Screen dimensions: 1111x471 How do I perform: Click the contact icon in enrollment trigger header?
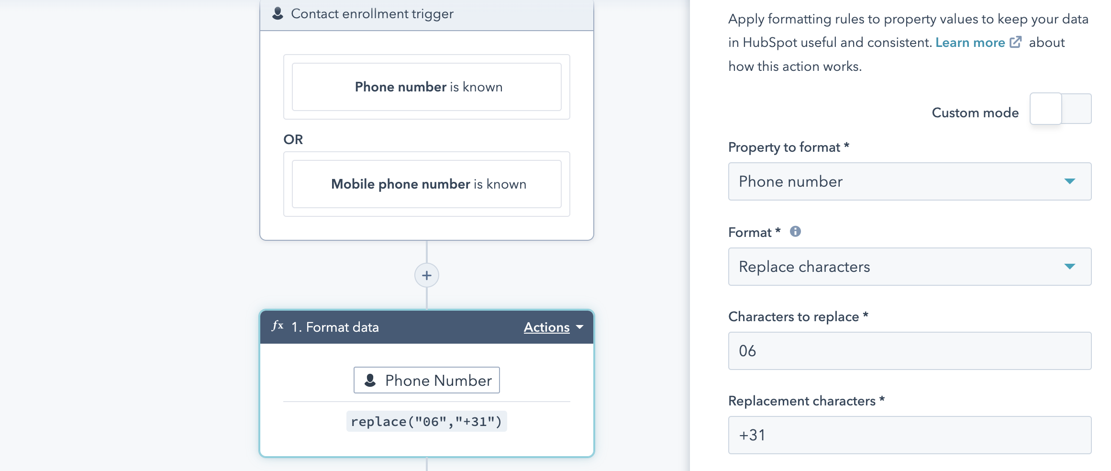tap(278, 13)
